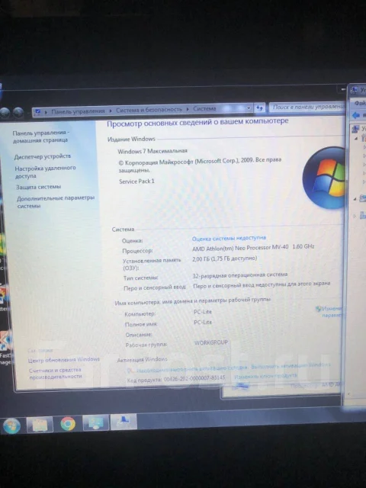The width and height of the screenshot is (366, 488).
Task: Click WORKGROUP value text
Action: [211, 342]
